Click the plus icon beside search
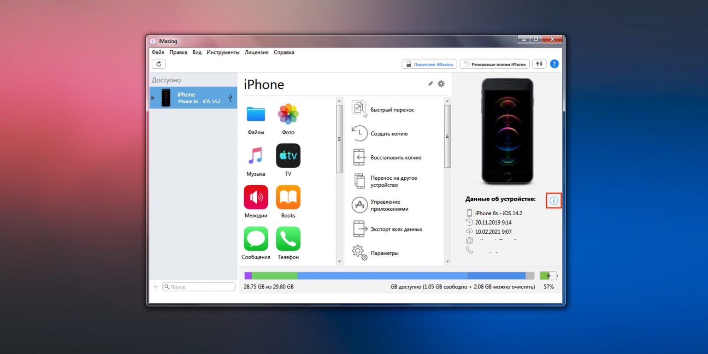 pos(155,287)
